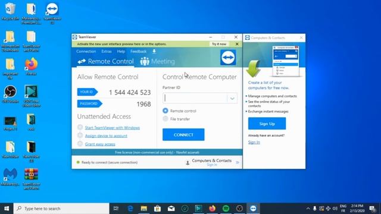Image resolution: width=381 pixels, height=214 pixels.
Task: Open the Help menu
Action: [x=121, y=52]
